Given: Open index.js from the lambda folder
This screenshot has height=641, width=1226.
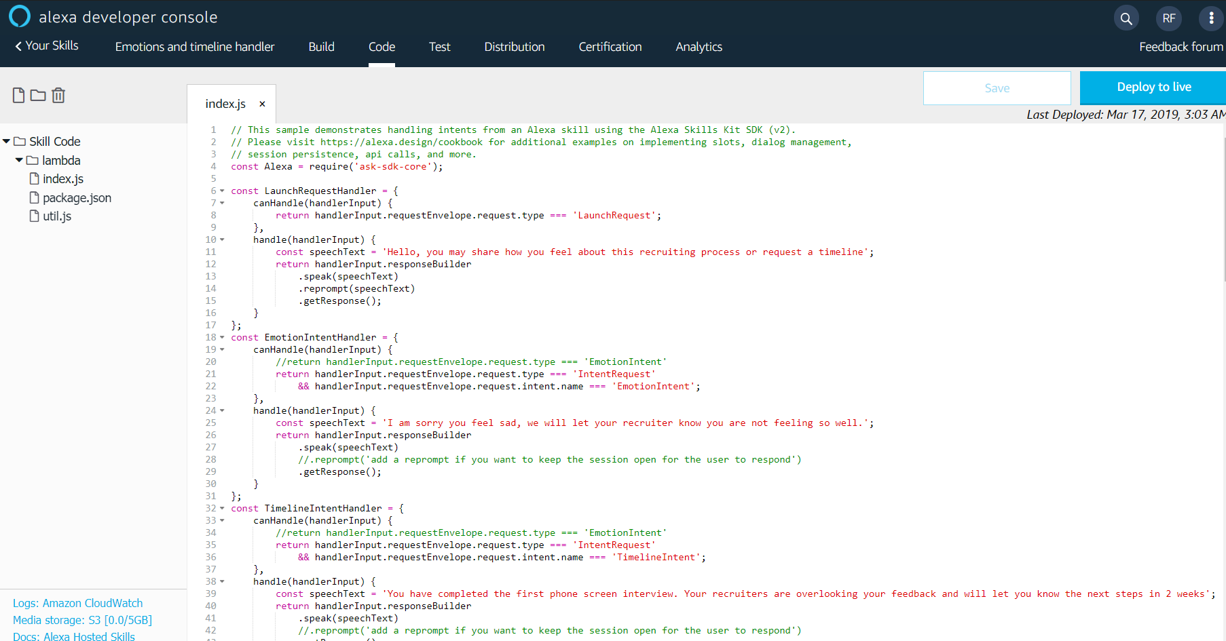Looking at the screenshot, I should [x=63, y=179].
